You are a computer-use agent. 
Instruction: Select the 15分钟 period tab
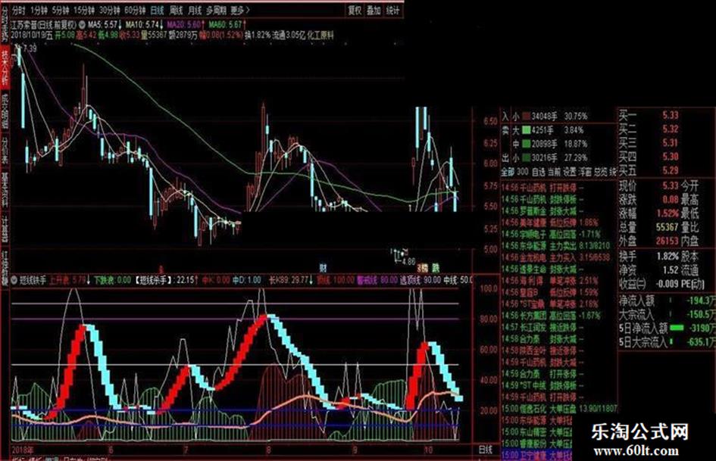84,10
